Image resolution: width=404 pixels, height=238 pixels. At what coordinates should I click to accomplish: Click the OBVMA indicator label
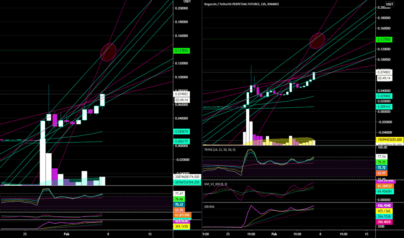209,206
